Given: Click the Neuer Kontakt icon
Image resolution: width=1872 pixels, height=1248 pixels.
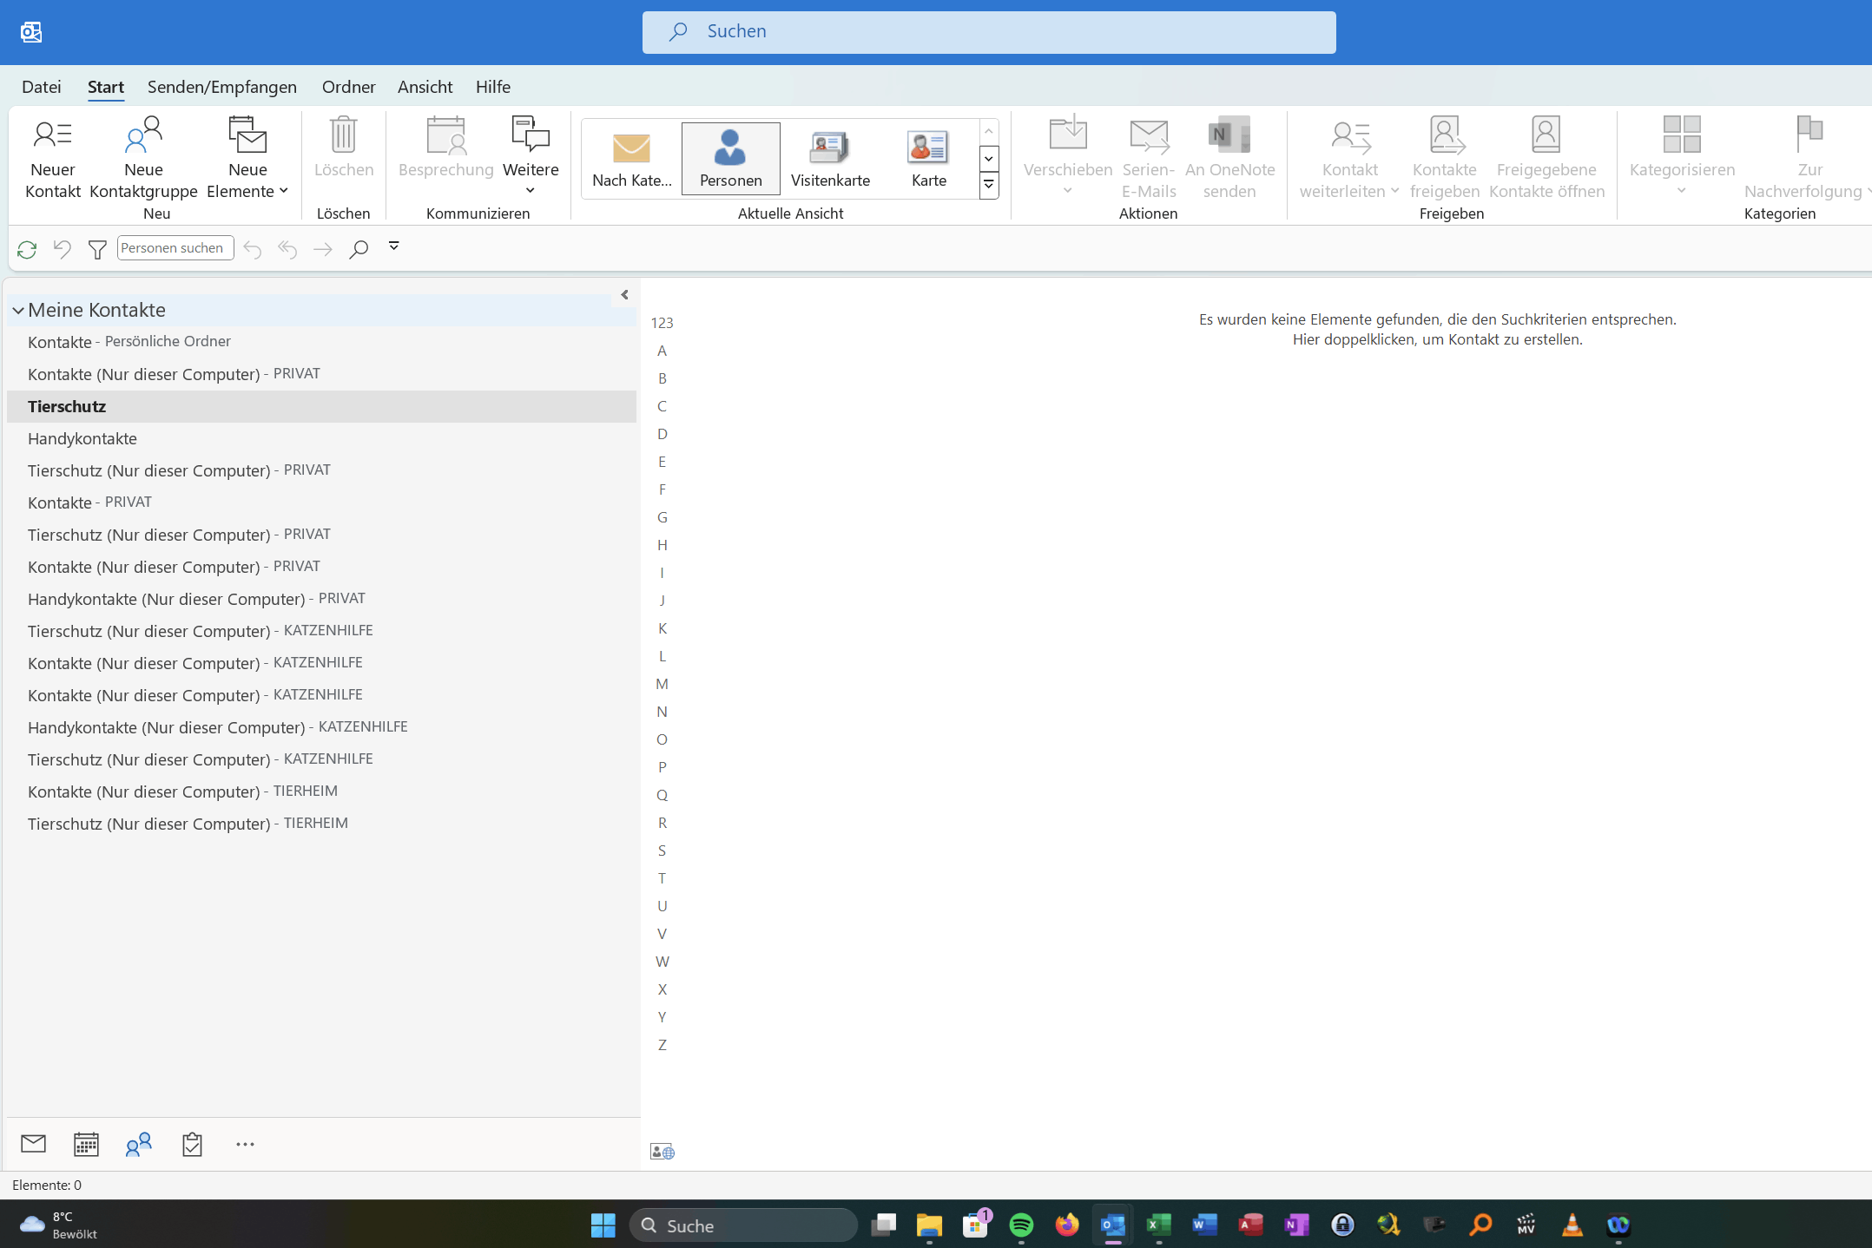Looking at the screenshot, I should coord(52,135).
